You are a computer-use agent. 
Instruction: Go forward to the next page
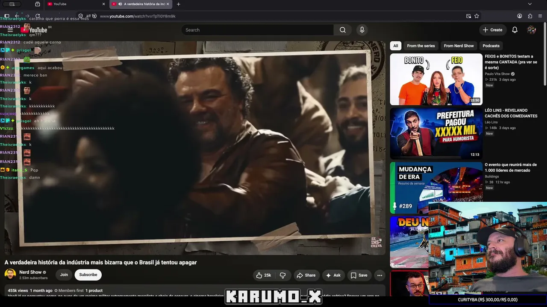click(x=27, y=16)
